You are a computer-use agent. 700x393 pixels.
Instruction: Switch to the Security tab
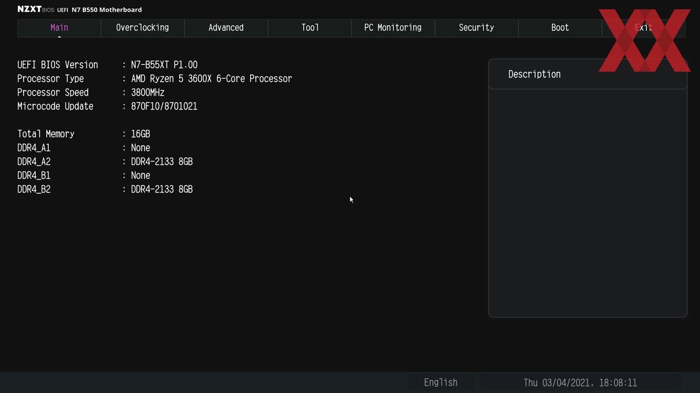click(x=476, y=28)
